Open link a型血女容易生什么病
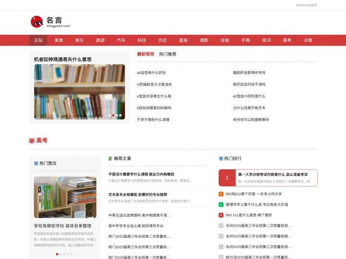Screen dimensions: 346x259 154,96
